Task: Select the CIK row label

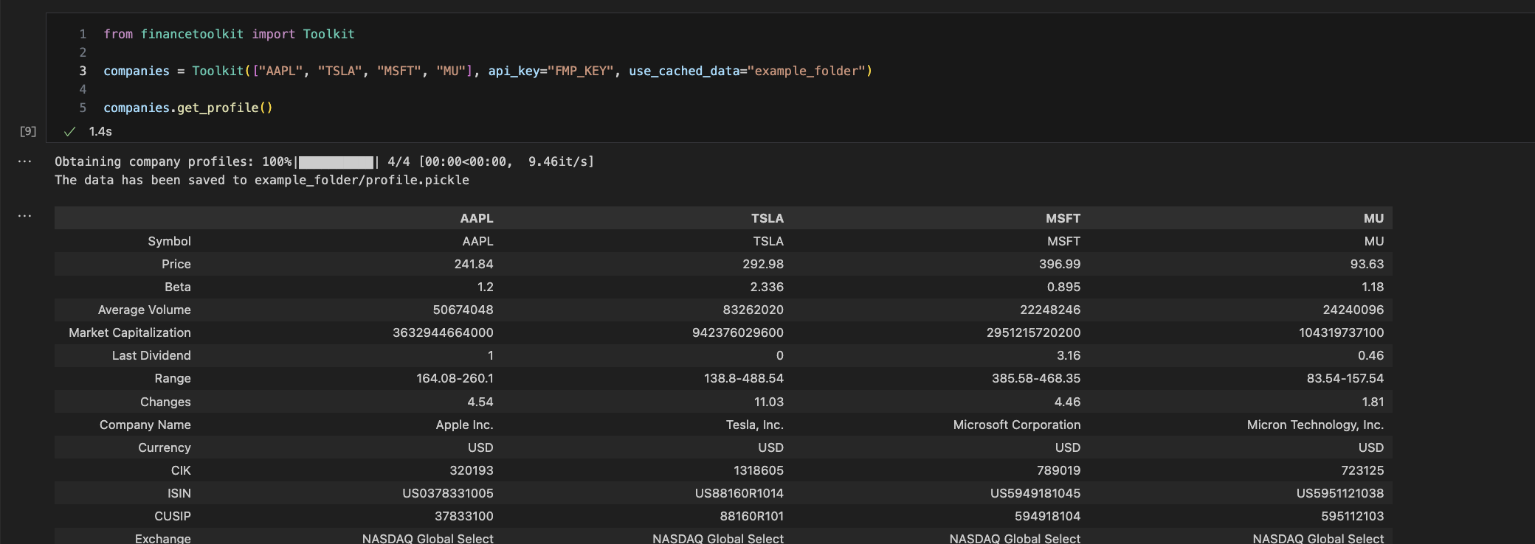Action: (x=181, y=470)
